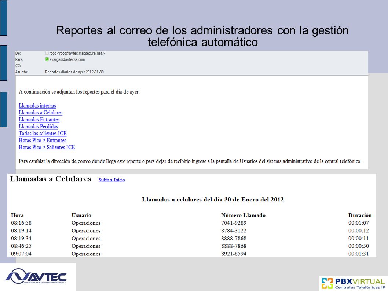Screen dimensions: 388x291
Task: Select recipient evargas@avtecsa.com
Action: (67, 59)
